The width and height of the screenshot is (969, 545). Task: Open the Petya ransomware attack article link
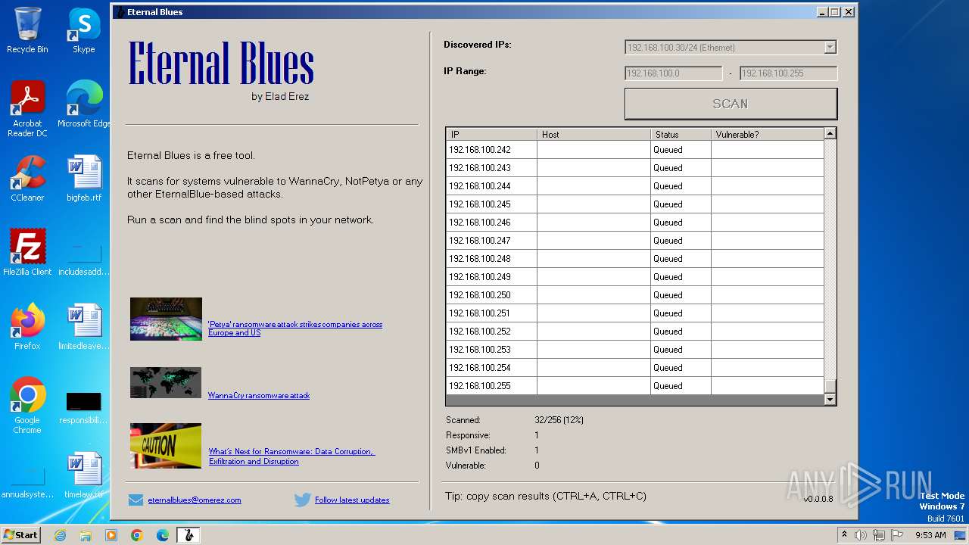click(x=295, y=329)
